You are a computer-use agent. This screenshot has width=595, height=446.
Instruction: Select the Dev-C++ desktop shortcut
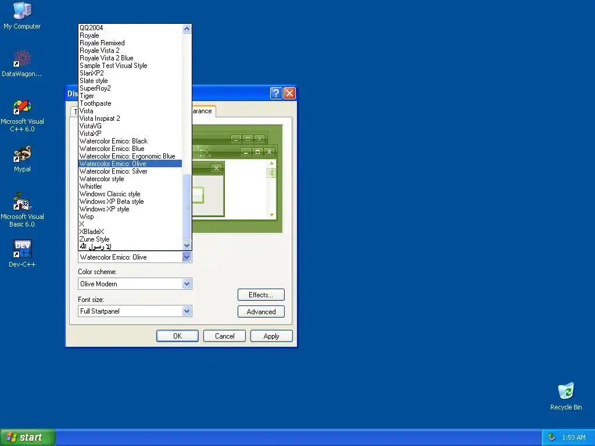(22, 253)
